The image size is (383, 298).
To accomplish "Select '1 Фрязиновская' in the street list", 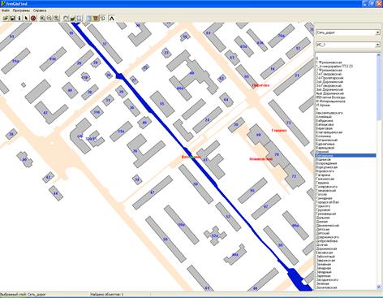I will 329,63.
